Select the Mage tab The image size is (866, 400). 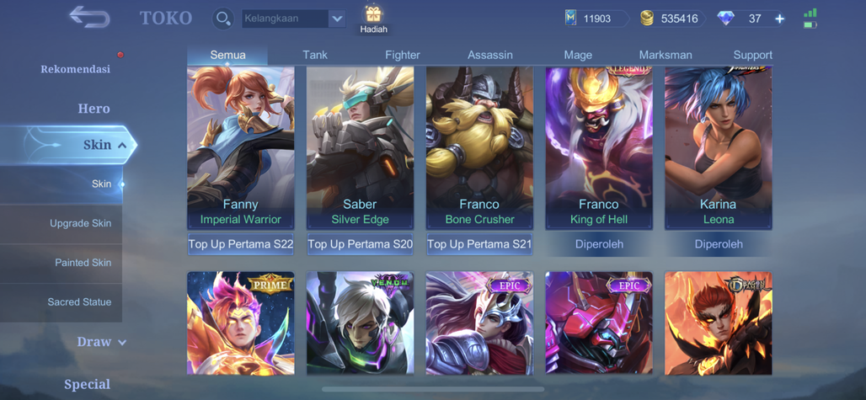[578, 56]
